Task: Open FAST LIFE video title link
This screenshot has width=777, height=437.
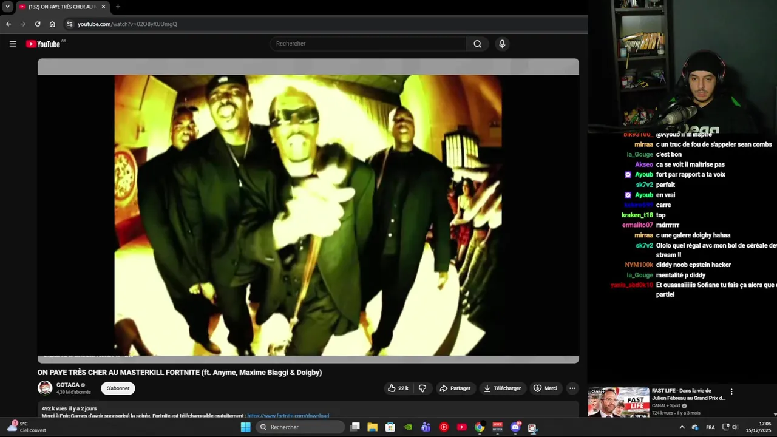Action: tap(688, 395)
